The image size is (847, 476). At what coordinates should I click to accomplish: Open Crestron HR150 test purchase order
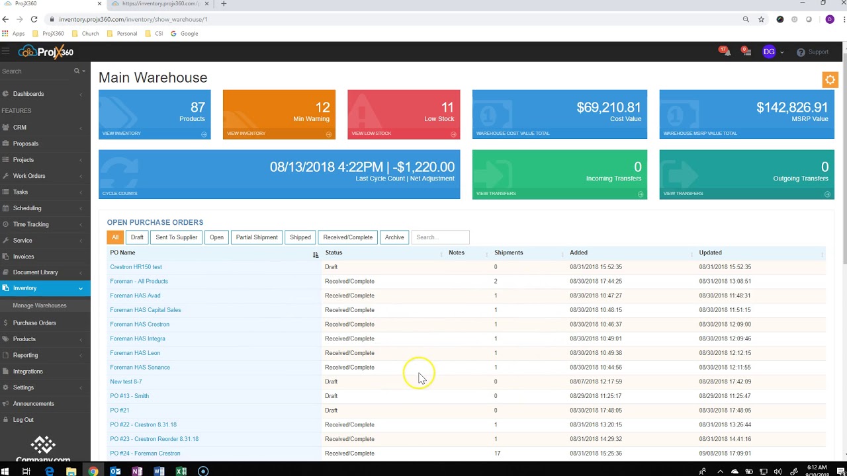click(x=136, y=267)
